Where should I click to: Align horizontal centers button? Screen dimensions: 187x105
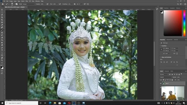164,62
